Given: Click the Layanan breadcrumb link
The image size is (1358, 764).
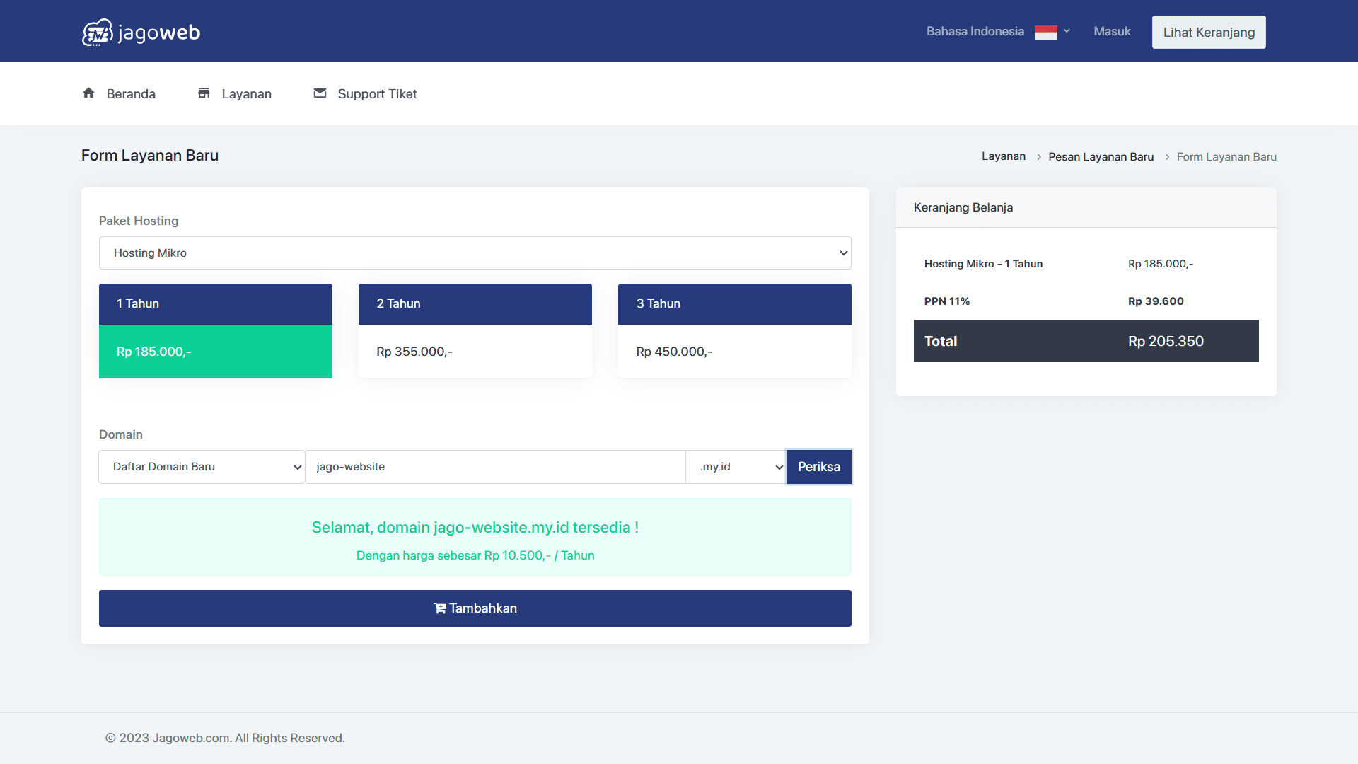Looking at the screenshot, I should coord(1003,156).
